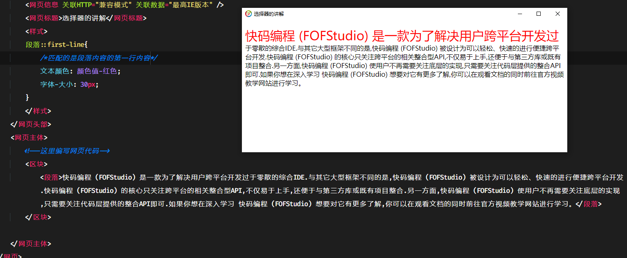Click preview line starting 于零散的综合IDE

[402, 48]
